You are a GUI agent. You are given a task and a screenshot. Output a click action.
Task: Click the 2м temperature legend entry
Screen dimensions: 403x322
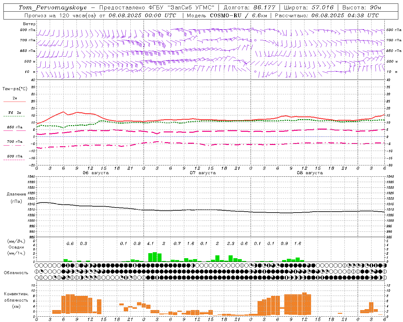15,98
